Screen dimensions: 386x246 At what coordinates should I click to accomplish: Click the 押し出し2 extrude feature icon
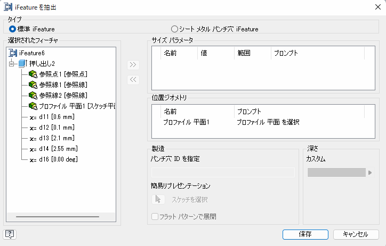[x=22, y=64]
